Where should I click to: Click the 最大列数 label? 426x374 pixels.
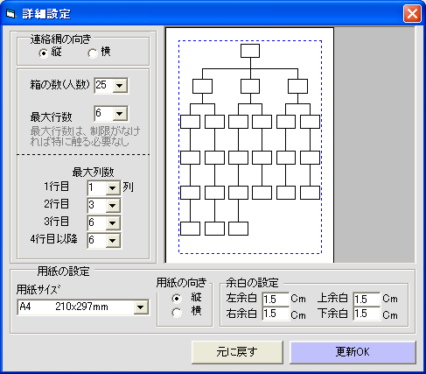click(x=93, y=173)
